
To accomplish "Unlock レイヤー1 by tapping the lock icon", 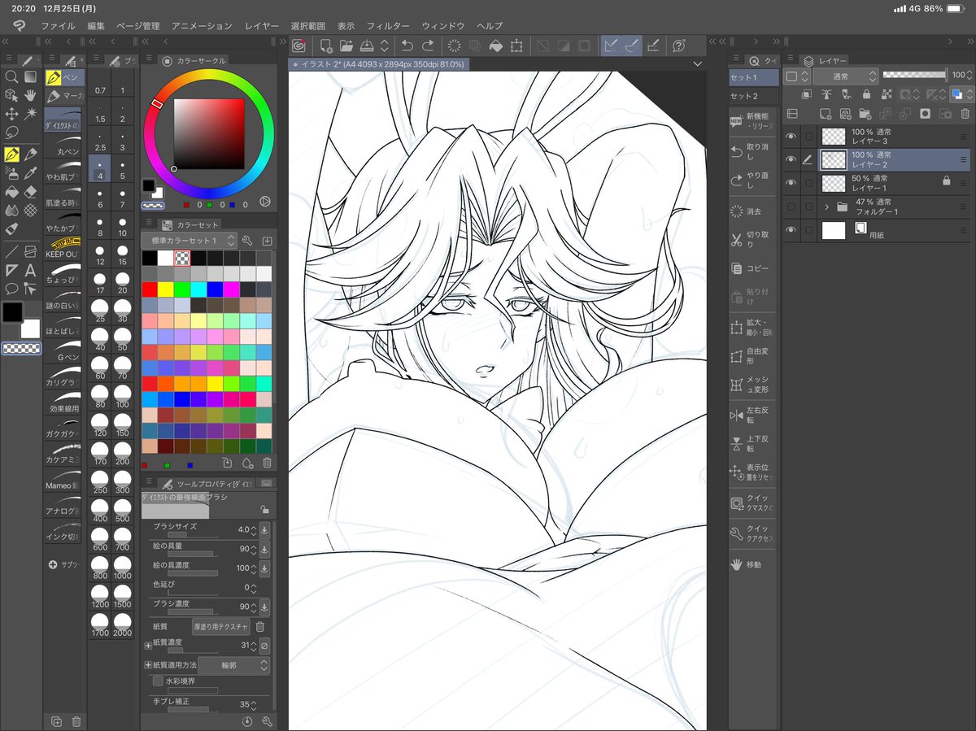I will (947, 181).
